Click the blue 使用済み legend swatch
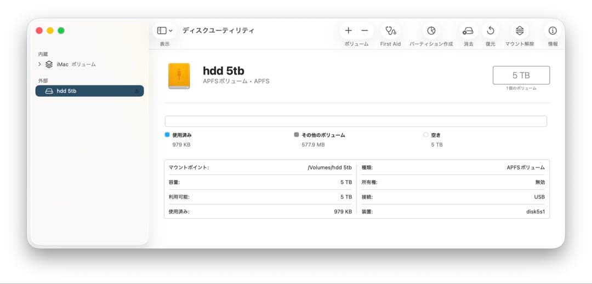The height and width of the screenshot is (284, 592). [x=167, y=135]
